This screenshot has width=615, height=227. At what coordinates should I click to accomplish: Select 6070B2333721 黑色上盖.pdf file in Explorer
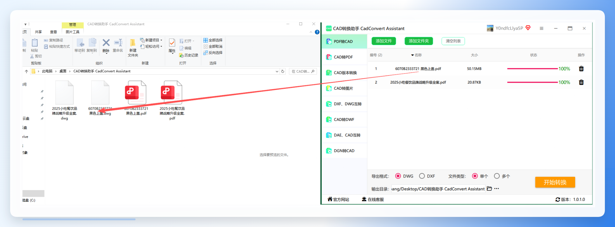(x=136, y=98)
